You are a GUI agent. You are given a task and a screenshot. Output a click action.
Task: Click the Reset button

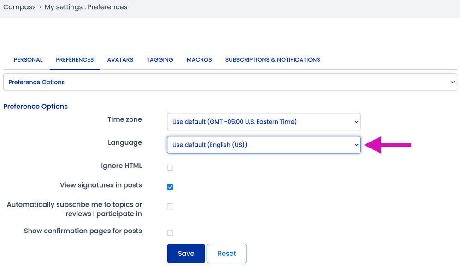(226, 253)
